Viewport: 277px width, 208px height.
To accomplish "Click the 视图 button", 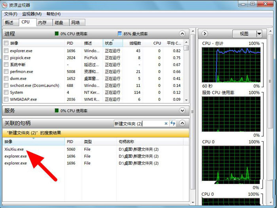I will pyautogui.click(x=244, y=34).
